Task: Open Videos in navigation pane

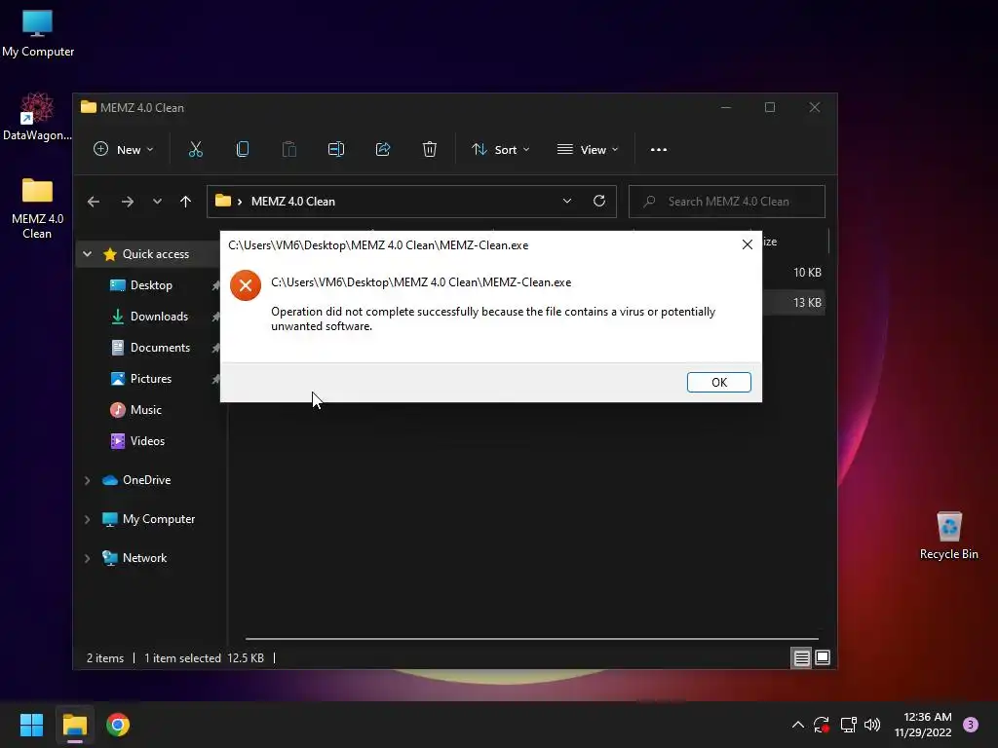Action: 147,441
